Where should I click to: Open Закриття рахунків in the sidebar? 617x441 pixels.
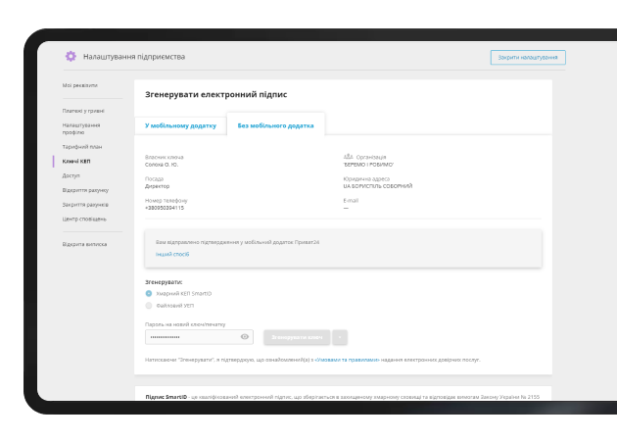pyautogui.click(x=85, y=205)
